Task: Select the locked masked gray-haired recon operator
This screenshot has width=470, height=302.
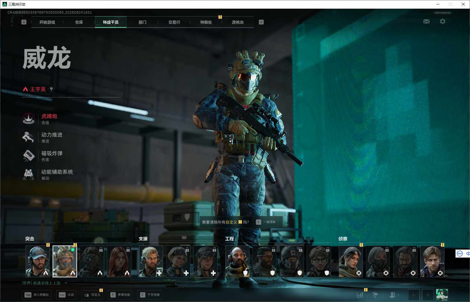Action: pyautogui.click(x=378, y=261)
